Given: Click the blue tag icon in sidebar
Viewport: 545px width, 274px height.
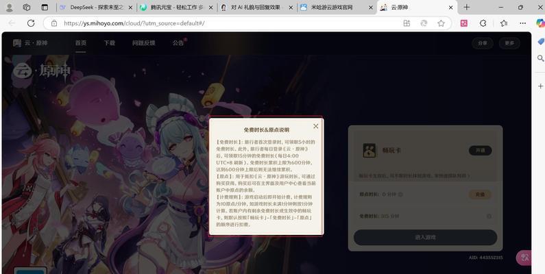Looking at the screenshot, I should pos(540,42).
